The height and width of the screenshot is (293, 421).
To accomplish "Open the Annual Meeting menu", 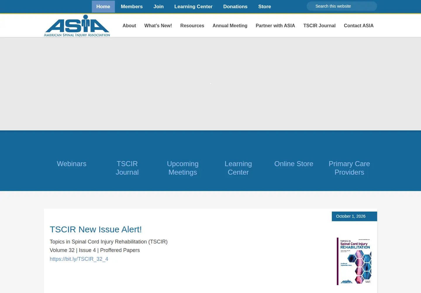I will [x=230, y=25].
